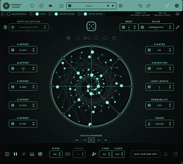Screen dimensions: 183x164
Task: Pause playback with the pause button
Action: [x=15, y=154]
